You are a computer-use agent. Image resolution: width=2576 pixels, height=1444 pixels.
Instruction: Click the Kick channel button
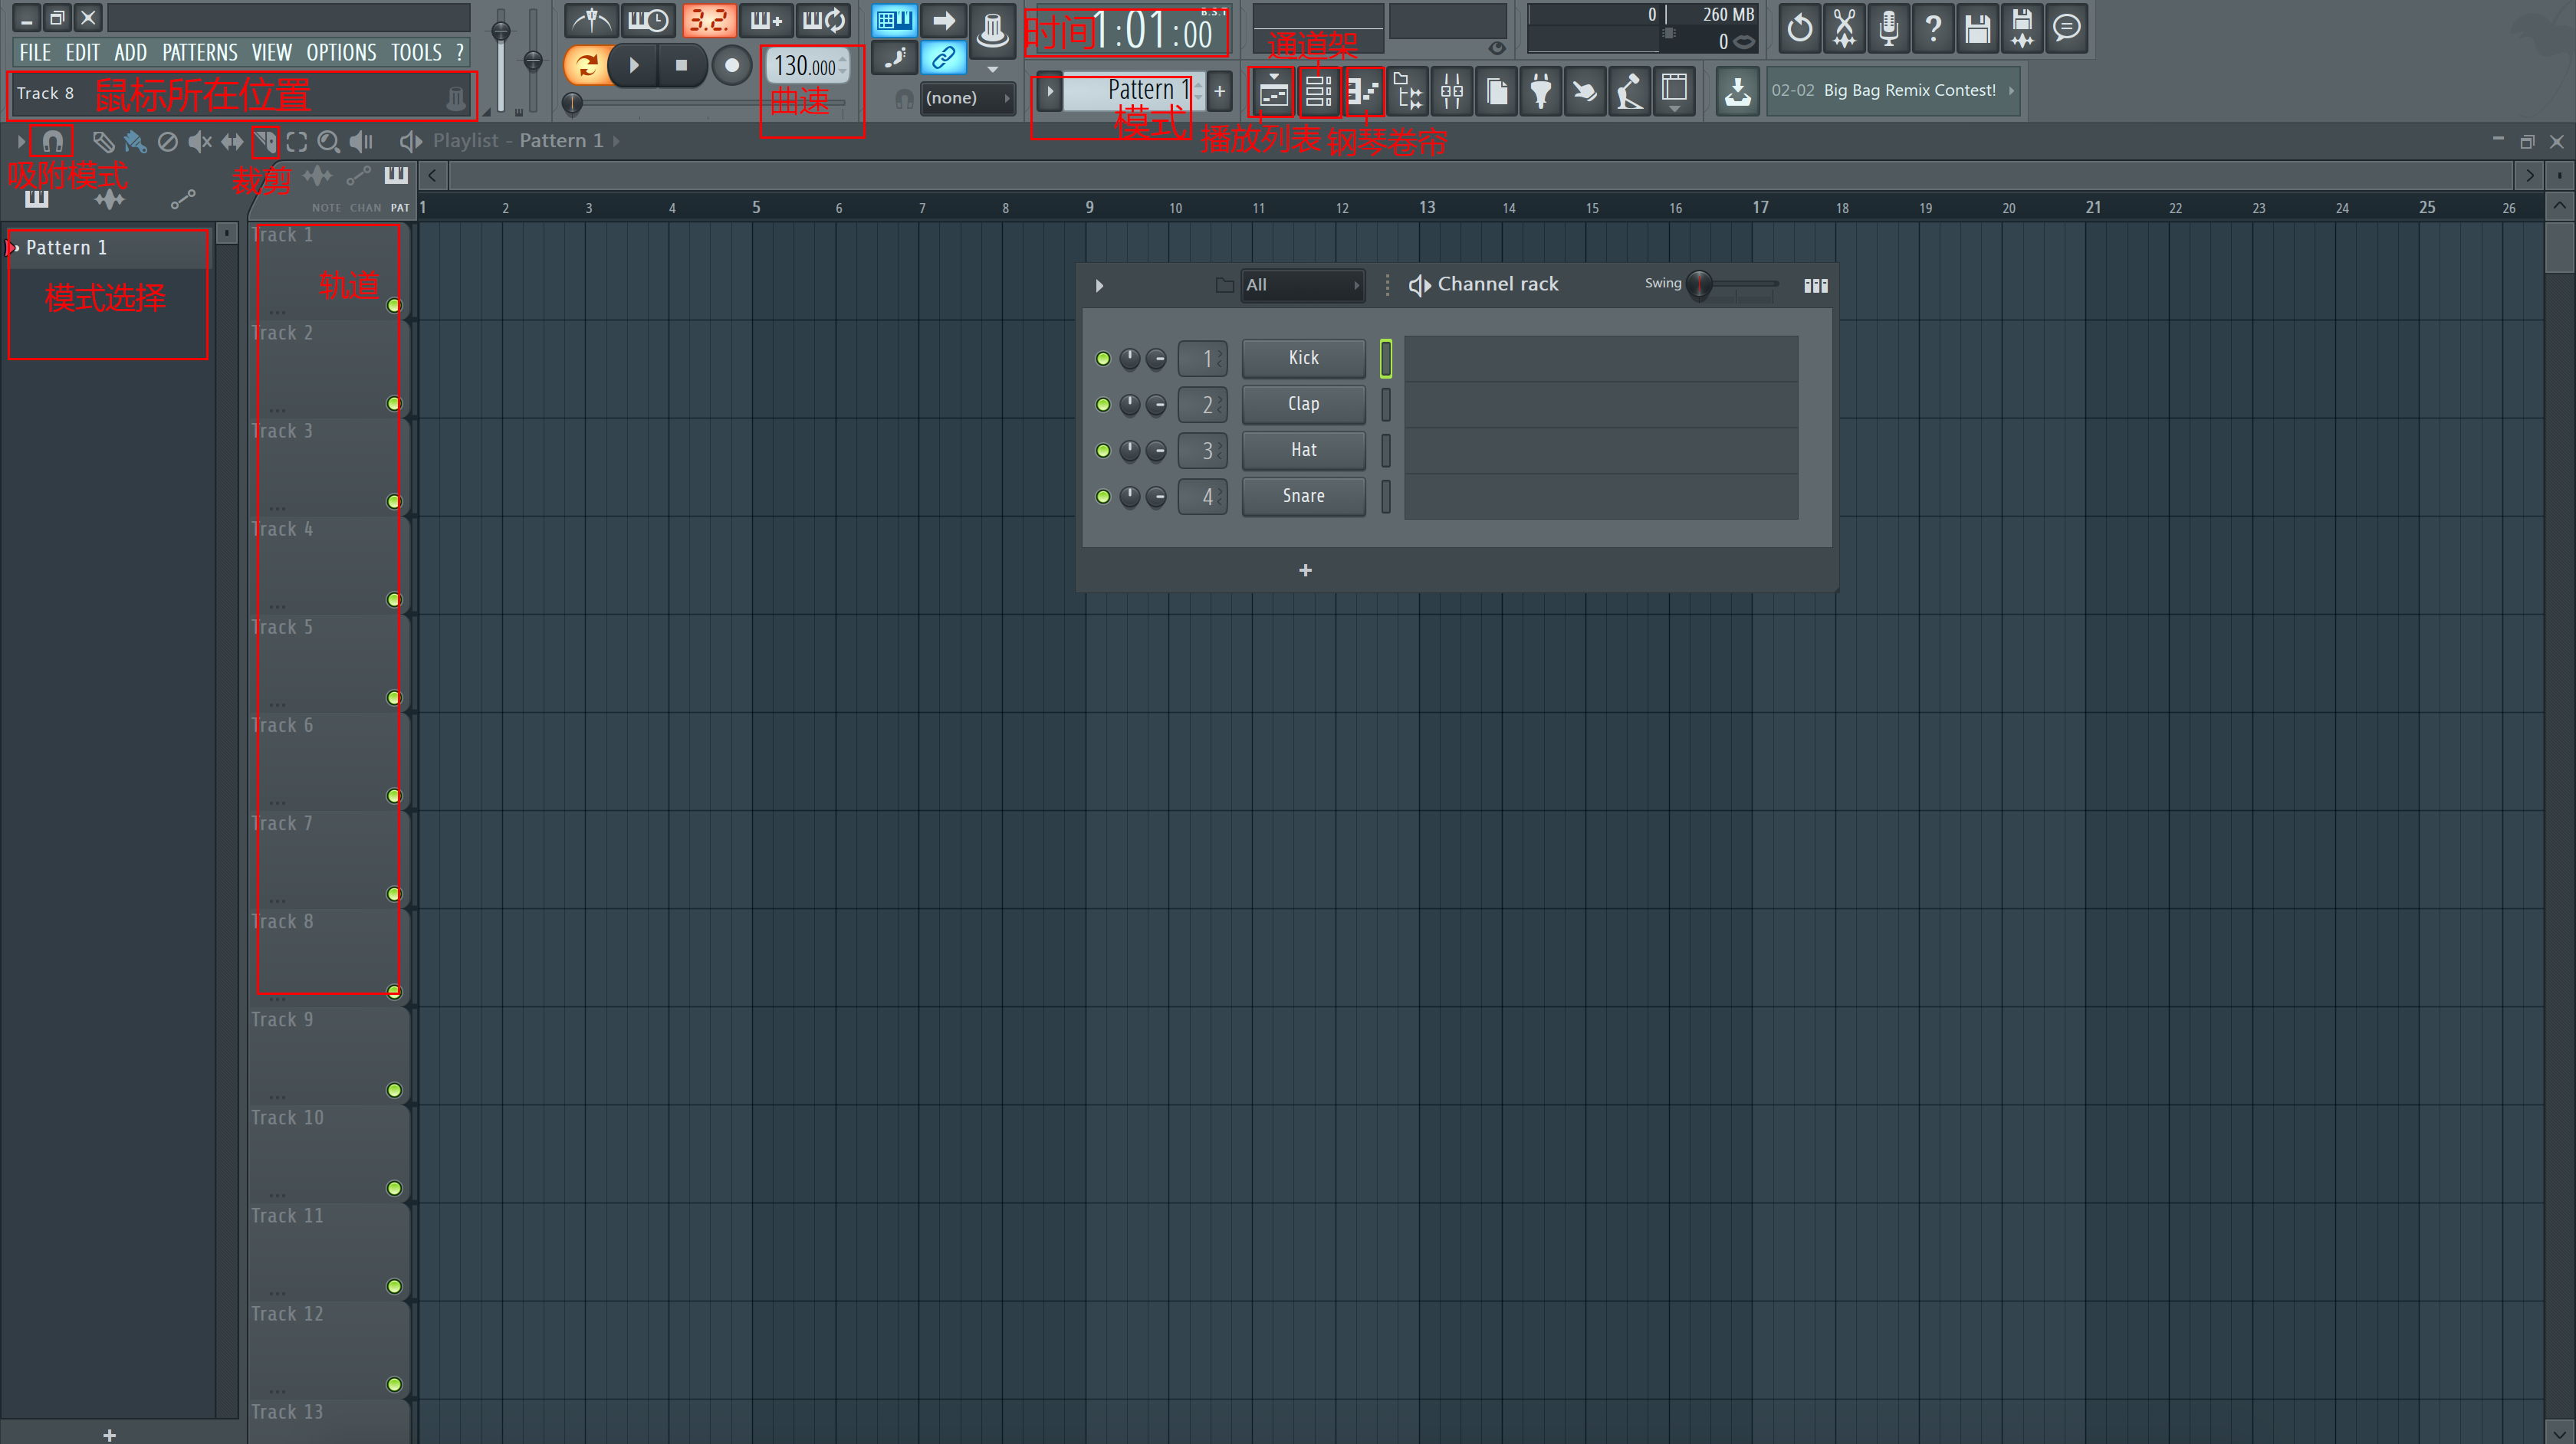pyautogui.click(x=1303, y=359)
